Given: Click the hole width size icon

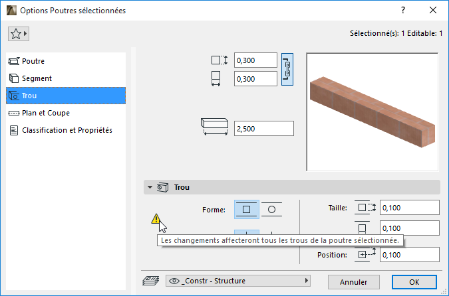Looking at the screenshot, I should click(x=363, y=228).
